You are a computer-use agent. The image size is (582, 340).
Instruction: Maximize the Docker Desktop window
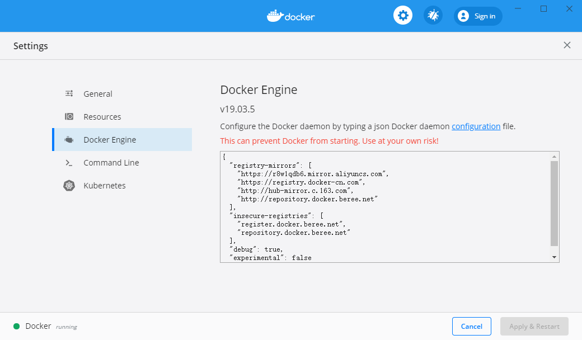coord(543,8)
